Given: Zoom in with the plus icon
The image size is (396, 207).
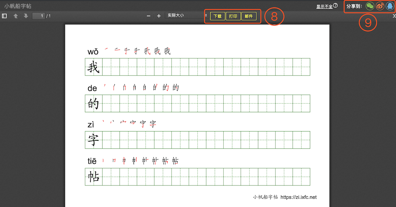Looking at the screenshot, I should [x=159, y=16].
